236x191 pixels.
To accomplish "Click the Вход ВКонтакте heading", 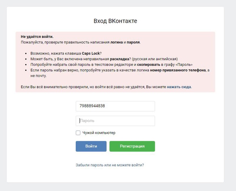I will [115, 21].
